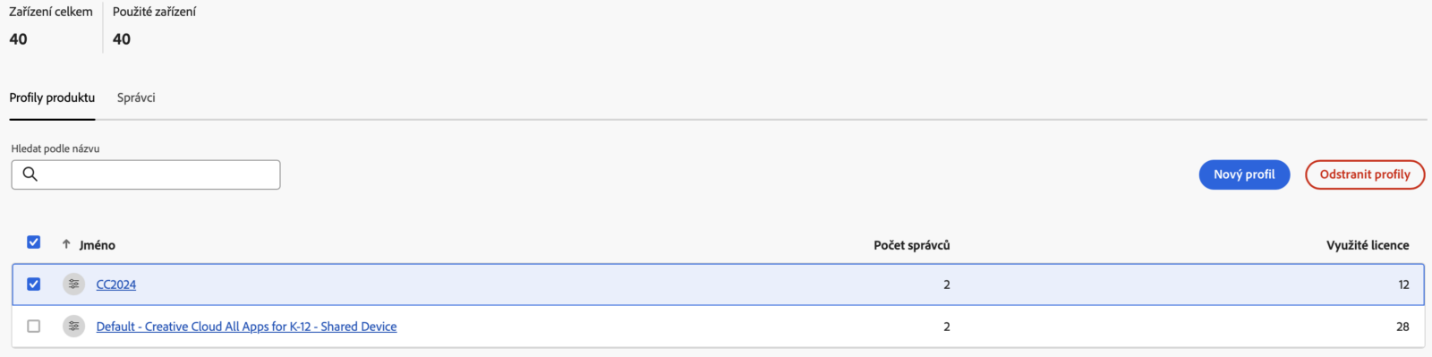Sort by the Počet správců column
This screenshot has width=1432, height=357.
point(912,245)
